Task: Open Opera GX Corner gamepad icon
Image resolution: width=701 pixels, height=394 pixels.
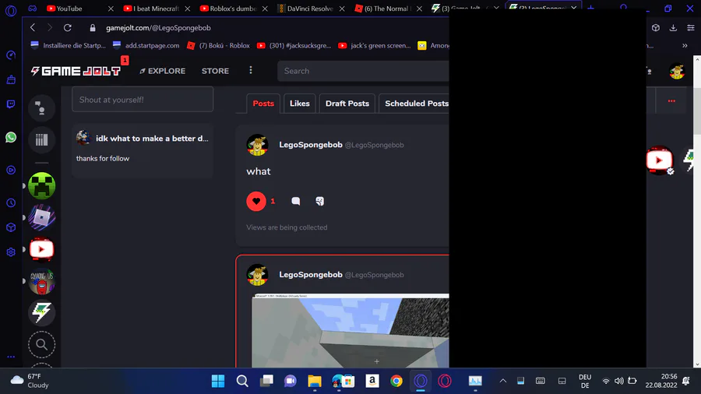Action: [33, 8]
